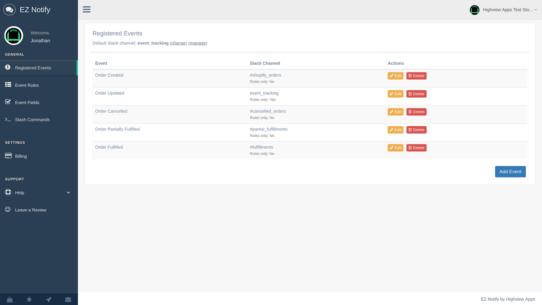Image resolution: width=542 pixels, height=305 pixels.
Task: Click the Add Event button
Action: coord(510,172)
